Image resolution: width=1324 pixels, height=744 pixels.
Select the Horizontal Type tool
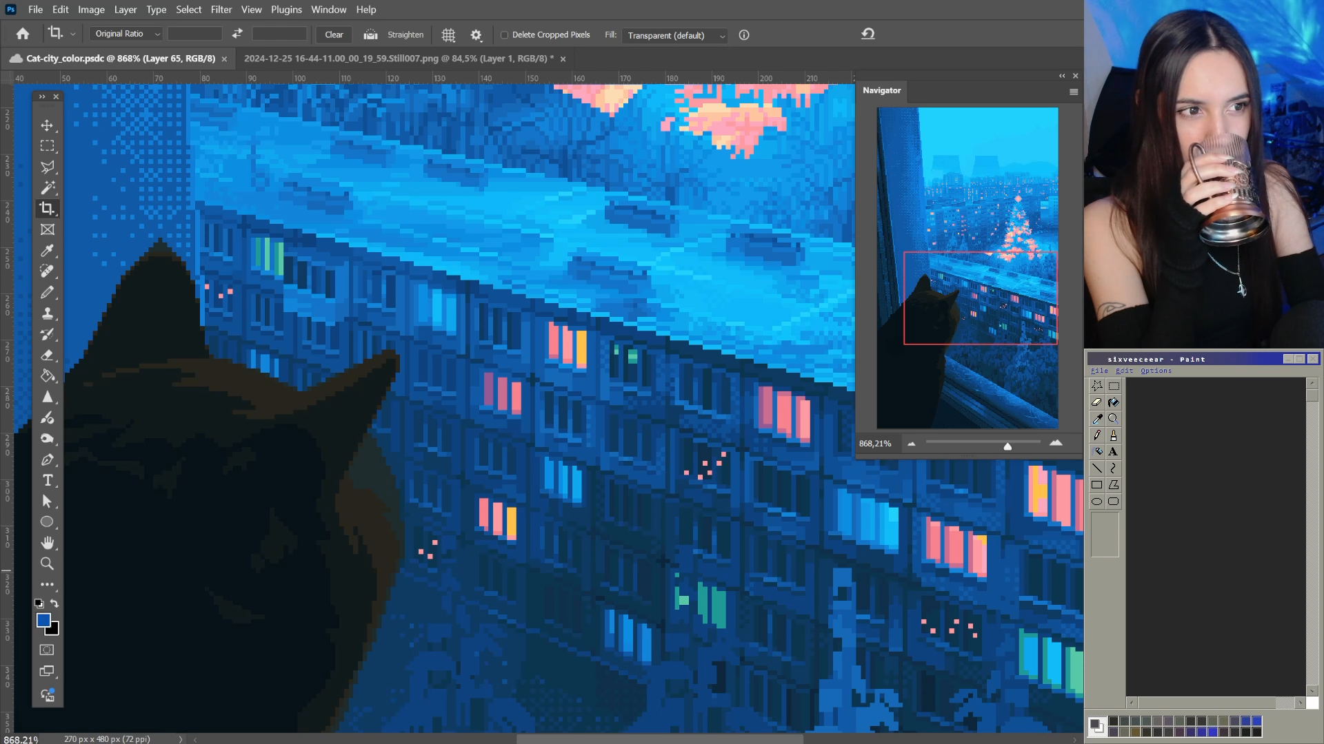pos(47,480)
